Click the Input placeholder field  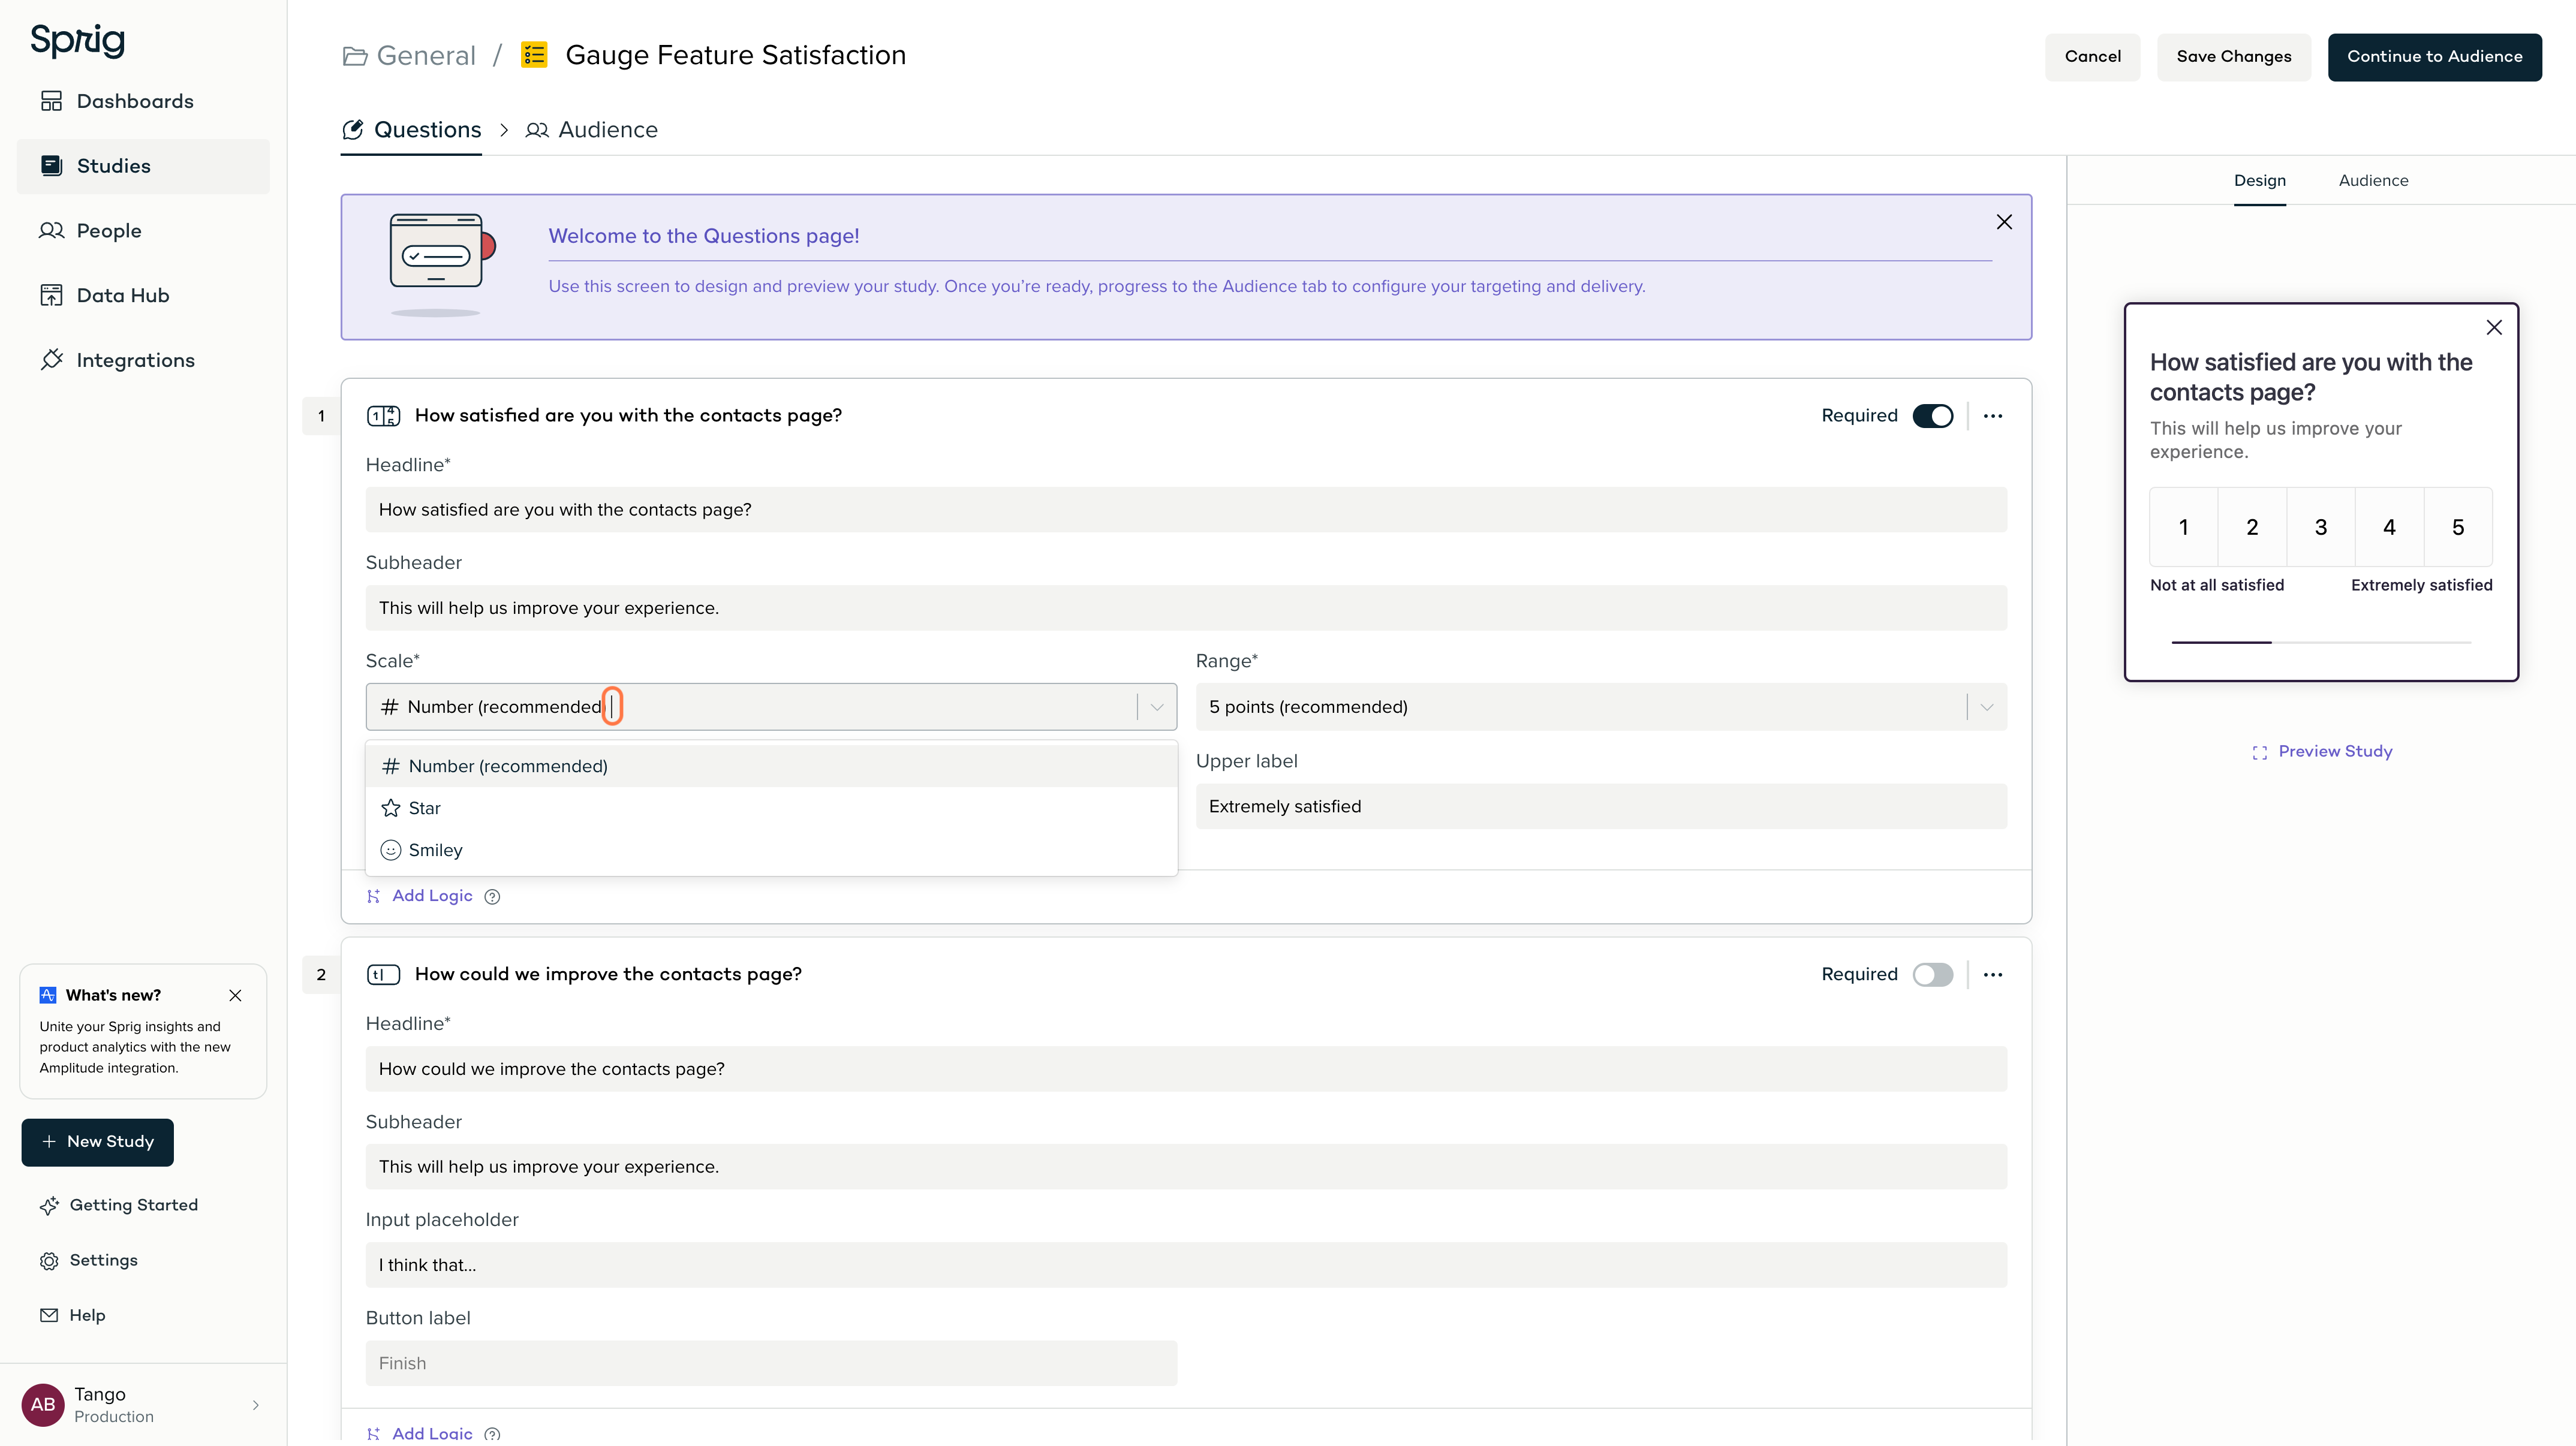pyautogui.click(x=1186, y=1265)
